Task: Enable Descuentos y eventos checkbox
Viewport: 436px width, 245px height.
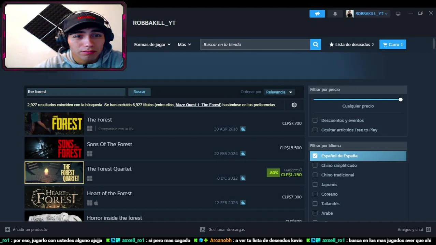Action: pos(315,120)
